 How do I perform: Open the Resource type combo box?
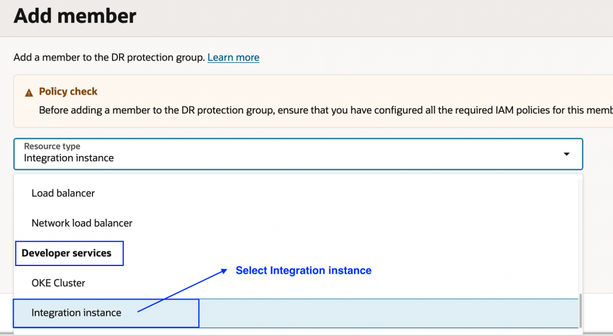(x=298, y=154)
